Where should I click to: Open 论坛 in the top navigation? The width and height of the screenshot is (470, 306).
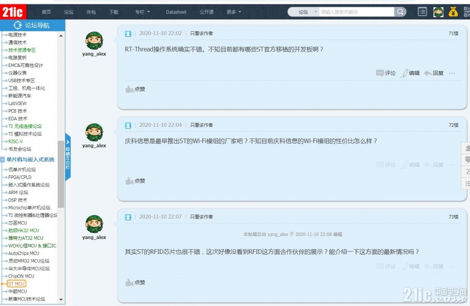tap(69, 12)
